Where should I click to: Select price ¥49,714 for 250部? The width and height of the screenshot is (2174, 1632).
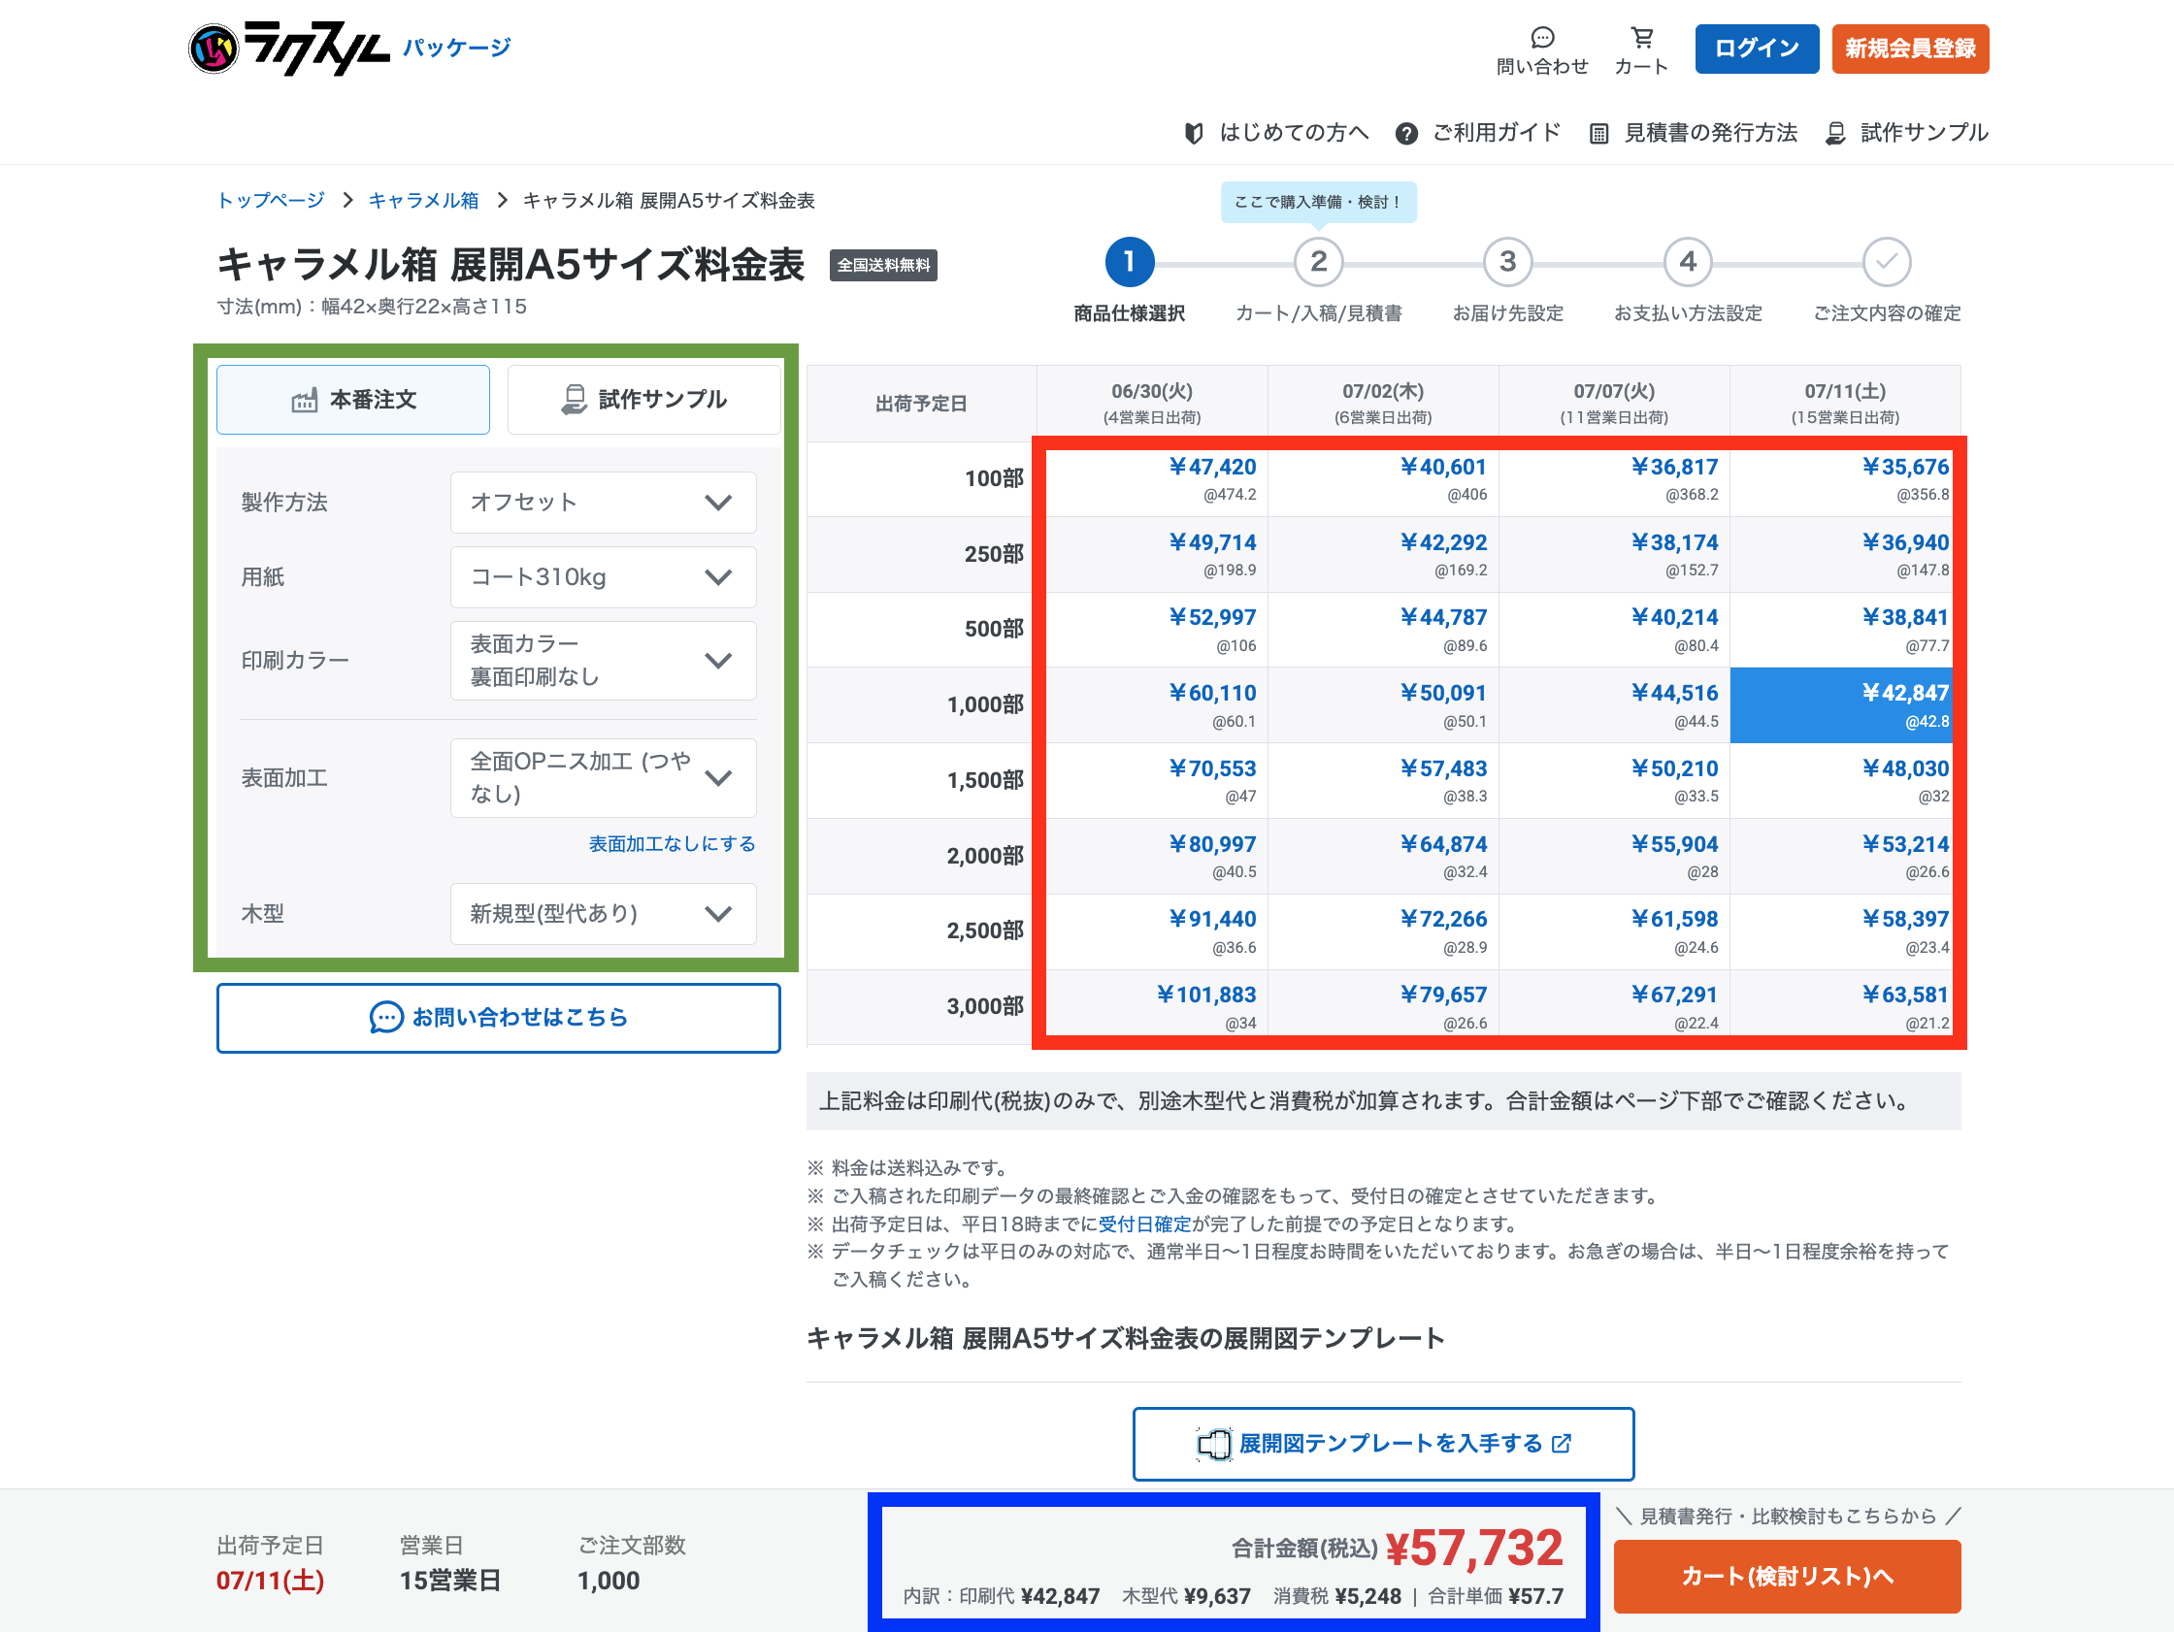(1153, 554)
